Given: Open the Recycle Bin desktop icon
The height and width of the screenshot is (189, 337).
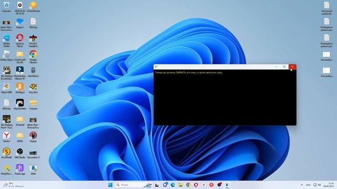Looking at the screenshot, I should click(6, 6).
